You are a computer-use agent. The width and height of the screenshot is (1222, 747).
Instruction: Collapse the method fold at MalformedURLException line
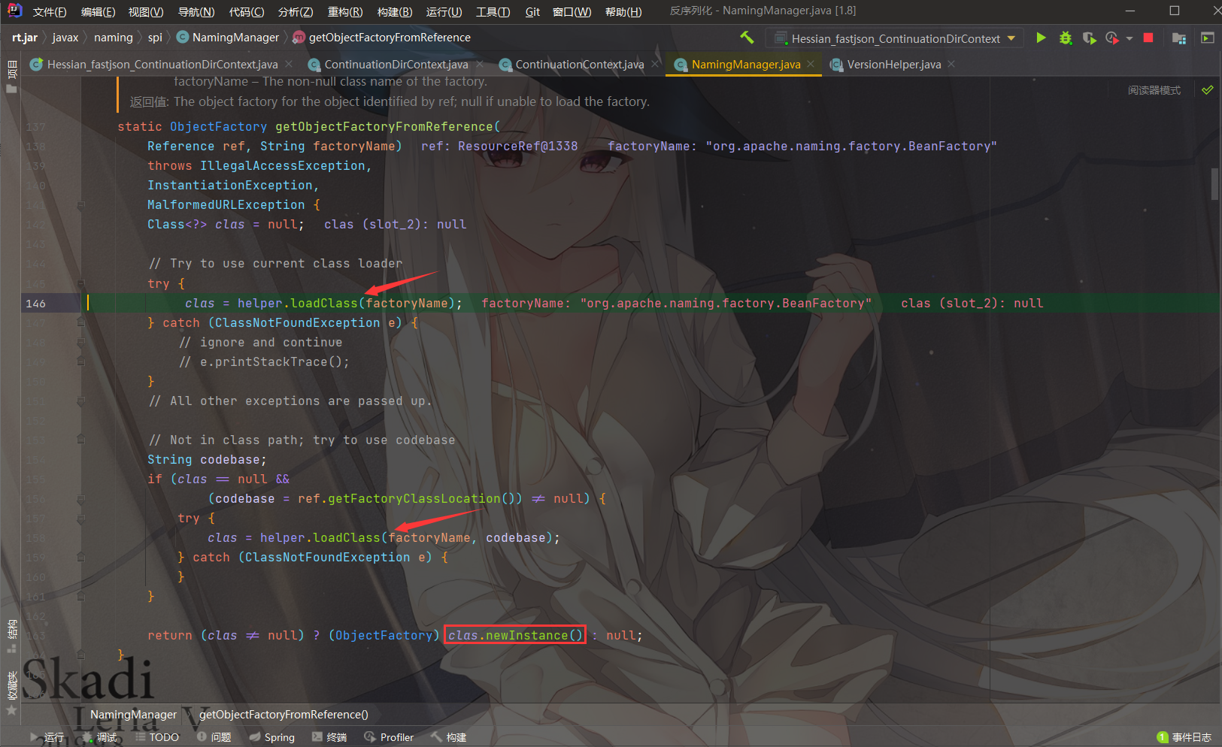click(80, 204)
